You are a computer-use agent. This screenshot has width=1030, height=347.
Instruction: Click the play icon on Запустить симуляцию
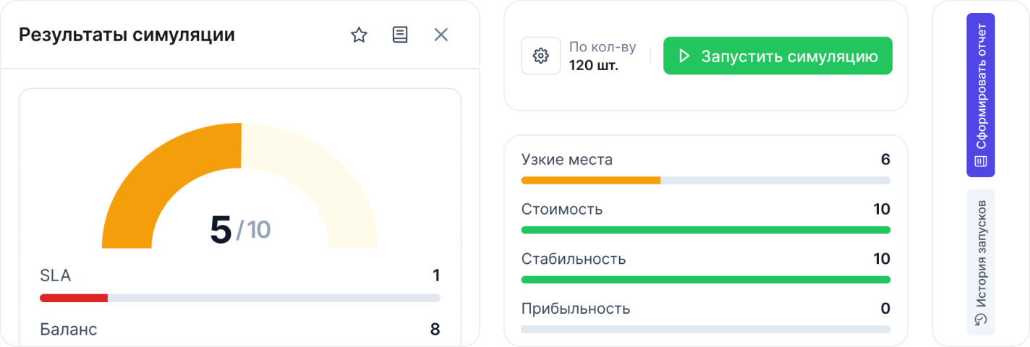(684, 56)
